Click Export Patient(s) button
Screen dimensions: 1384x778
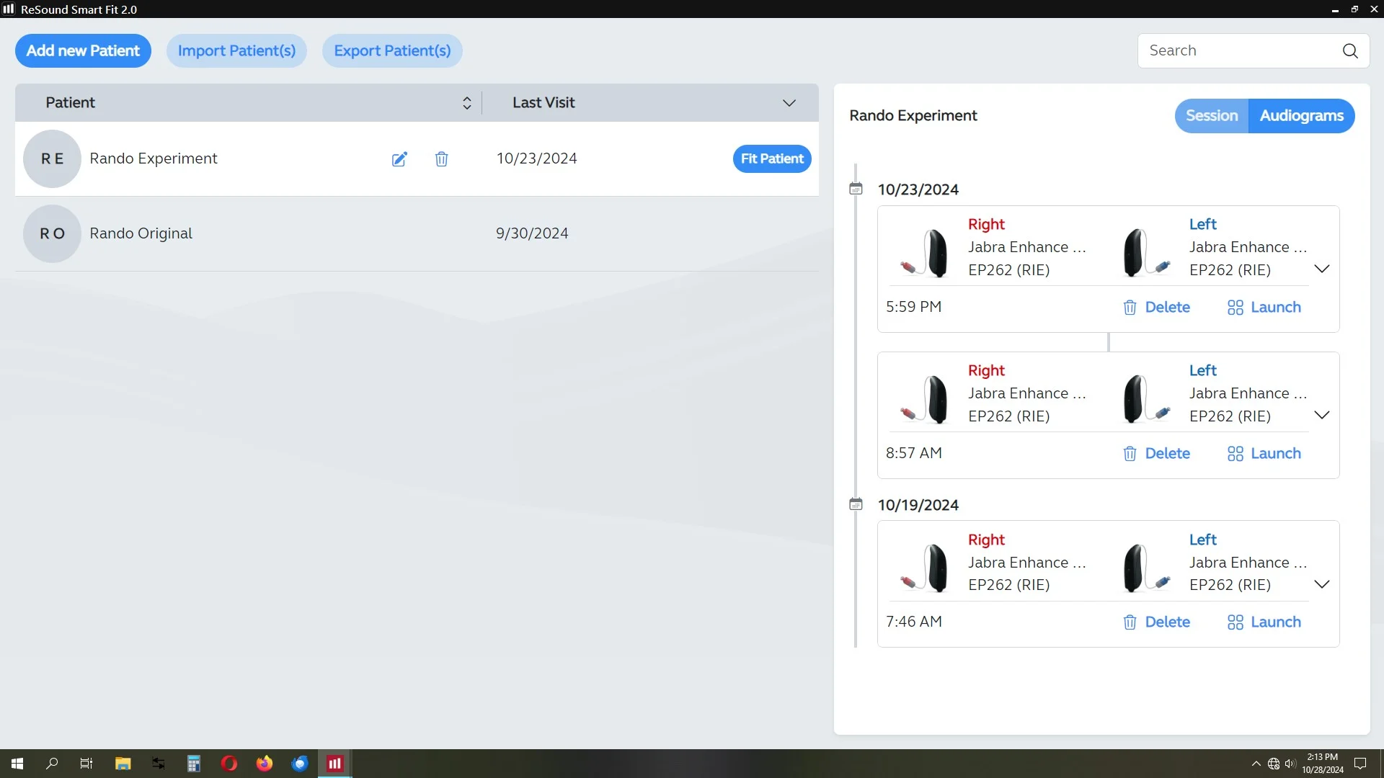coord(392,51)
